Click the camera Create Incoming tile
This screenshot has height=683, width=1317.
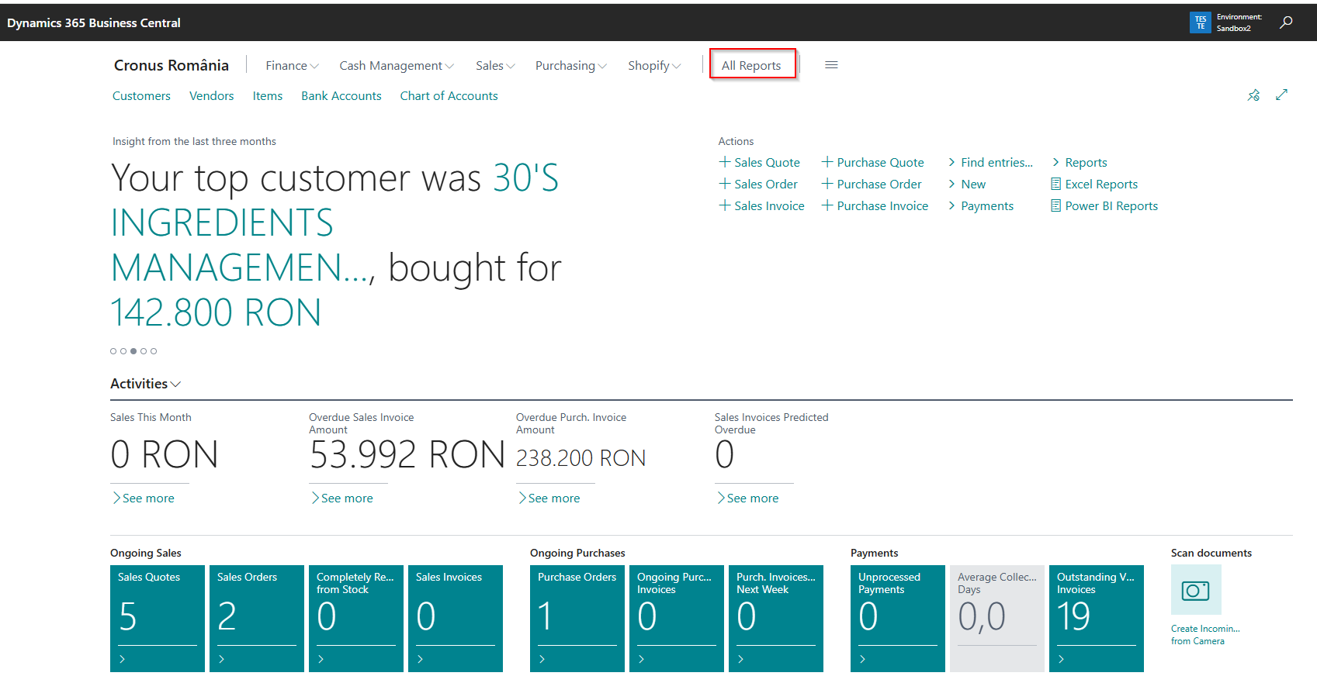pyautogui.click(x=1196, y=590)
